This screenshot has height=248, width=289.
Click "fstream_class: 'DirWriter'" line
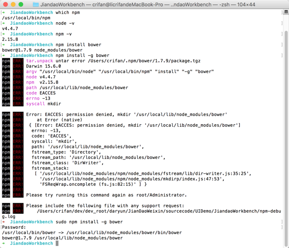tap(67, 163)
